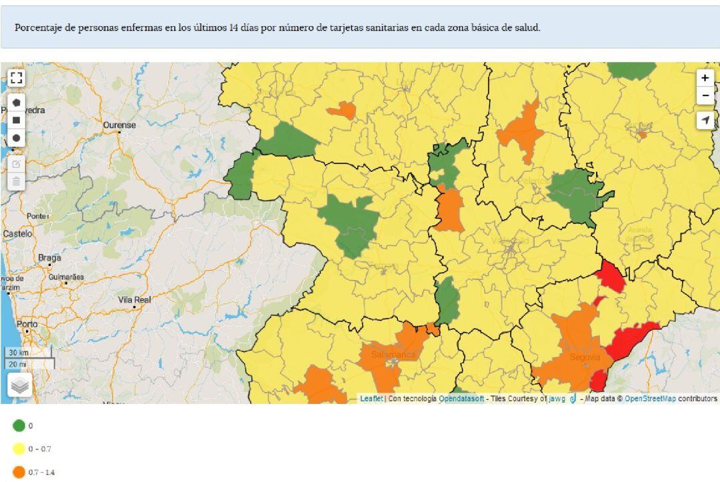Zoom in with the plus button

coord(705,78)
